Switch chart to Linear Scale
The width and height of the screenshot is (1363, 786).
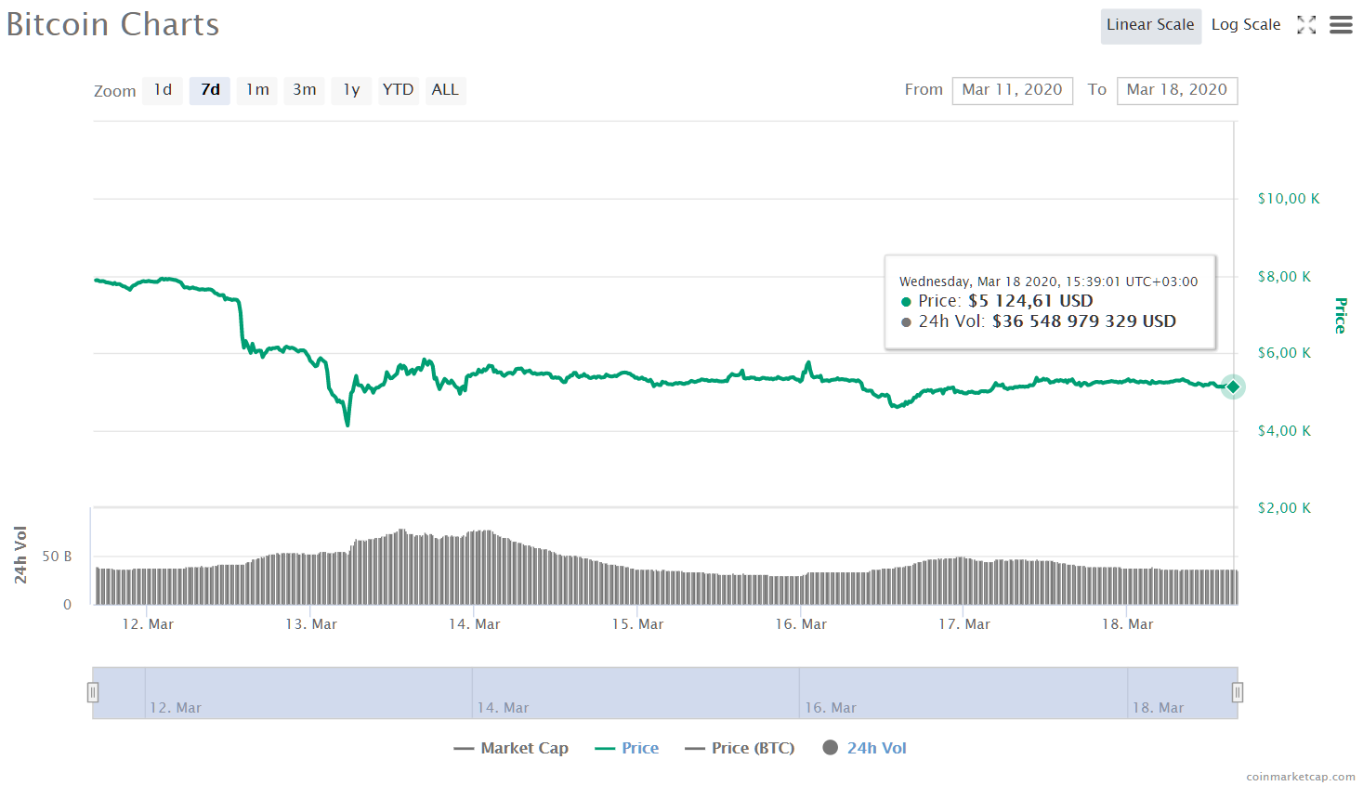pos(1150,25)
